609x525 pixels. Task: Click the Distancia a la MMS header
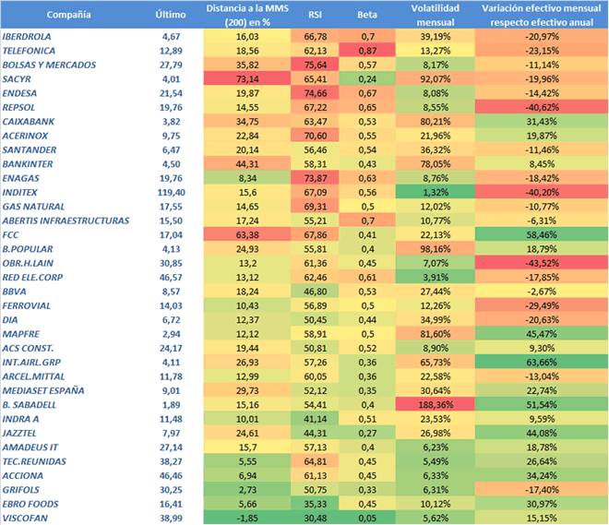coord(247,16)
